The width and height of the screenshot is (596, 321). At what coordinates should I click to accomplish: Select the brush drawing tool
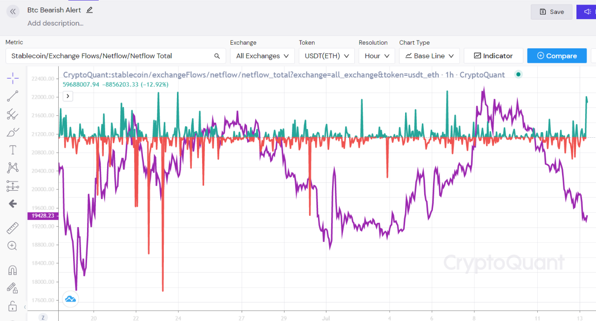(13, 132)
